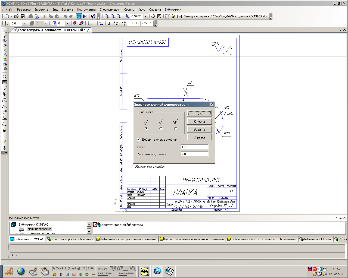This screenshot has width=348, height=278.
Task: Toggle orthogonal drawing mode icon
Action: tap(110, 23)
